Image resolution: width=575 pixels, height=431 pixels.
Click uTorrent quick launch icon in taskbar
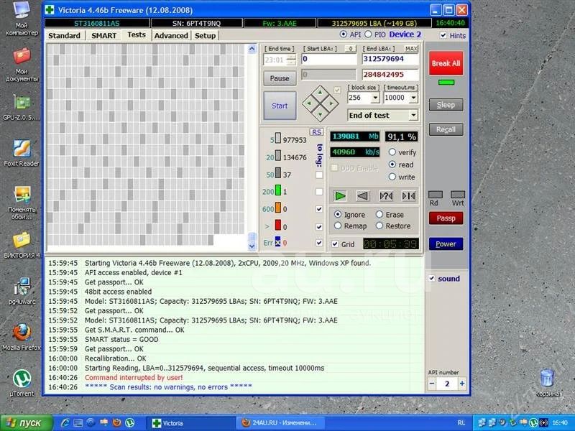pyautogui.click(x=130, y=422)
